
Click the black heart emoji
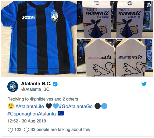pos(49,106)
